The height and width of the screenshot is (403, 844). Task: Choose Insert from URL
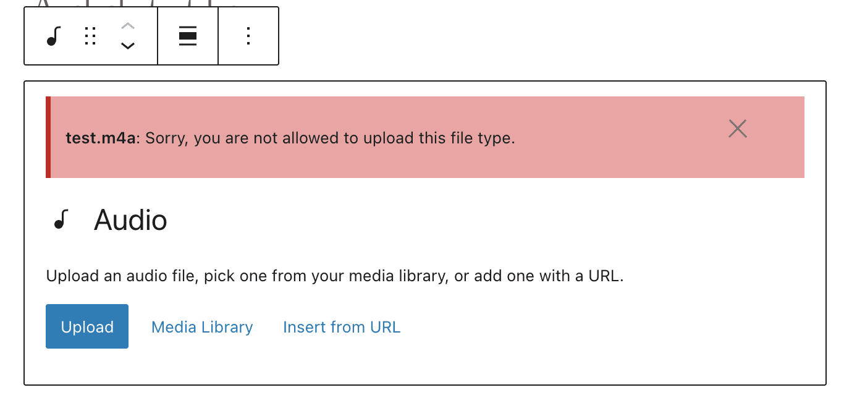342,327
